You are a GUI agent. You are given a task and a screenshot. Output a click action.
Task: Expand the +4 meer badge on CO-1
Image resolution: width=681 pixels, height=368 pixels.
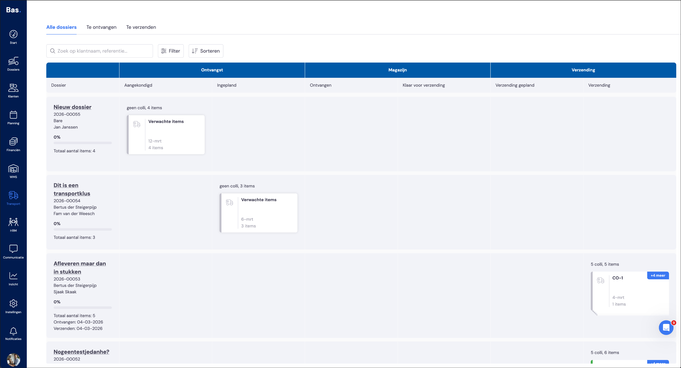pos(658,275)
